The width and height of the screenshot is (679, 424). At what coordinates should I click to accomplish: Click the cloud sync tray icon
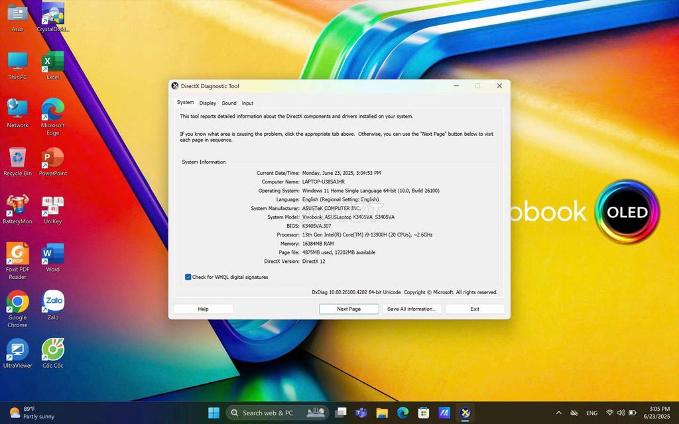[x=574, y=413]
